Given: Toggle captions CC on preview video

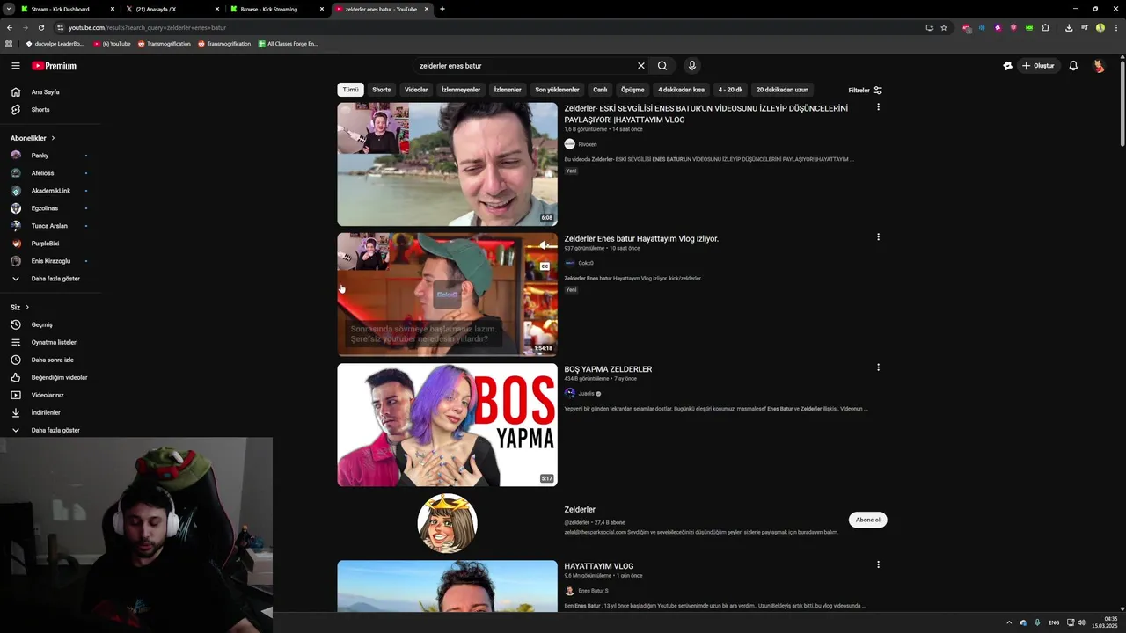Looking at the screenshot, I should click(545, 266).
